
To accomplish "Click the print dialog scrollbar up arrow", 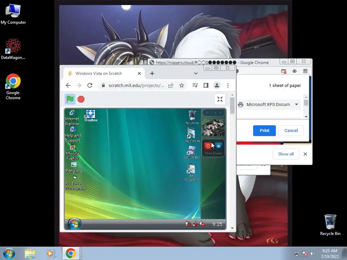I will coord(306,97).
